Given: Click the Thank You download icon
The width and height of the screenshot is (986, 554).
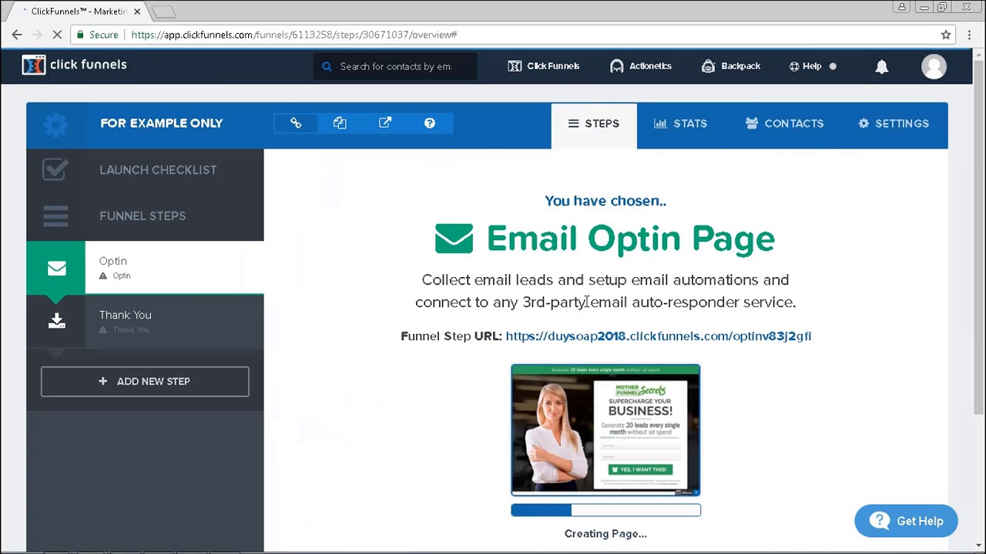Looking at the screenshot, I should coord(56,321).
